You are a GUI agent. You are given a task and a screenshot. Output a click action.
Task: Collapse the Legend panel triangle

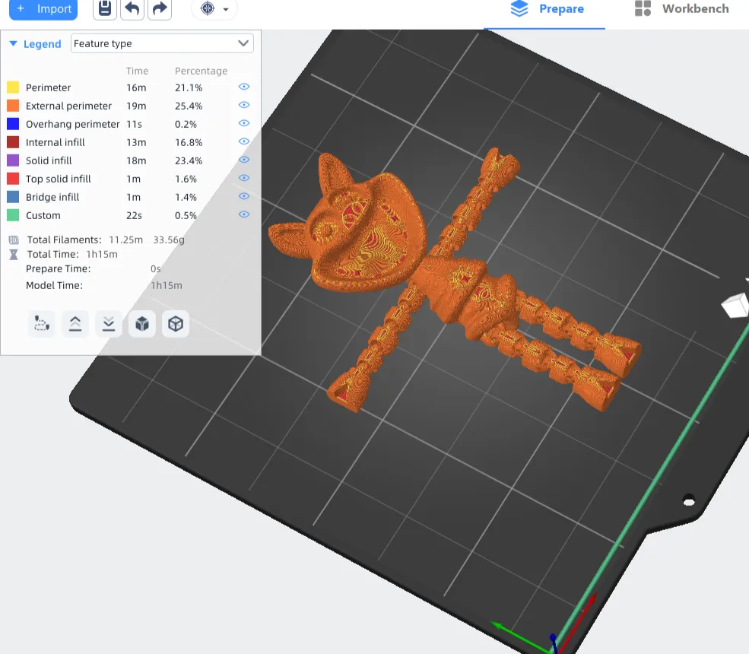[x=14, y=43]
